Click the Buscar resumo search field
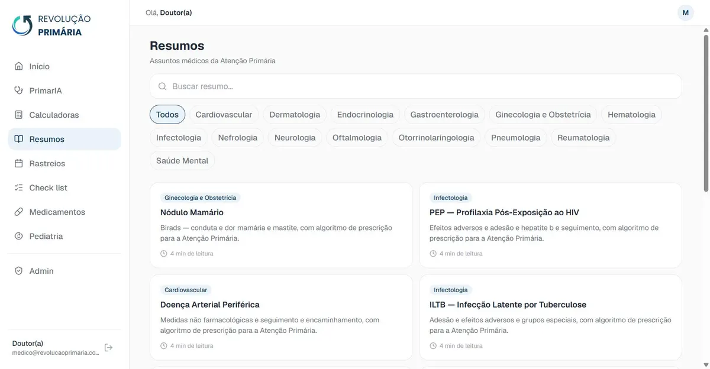 tap(415, 86)
